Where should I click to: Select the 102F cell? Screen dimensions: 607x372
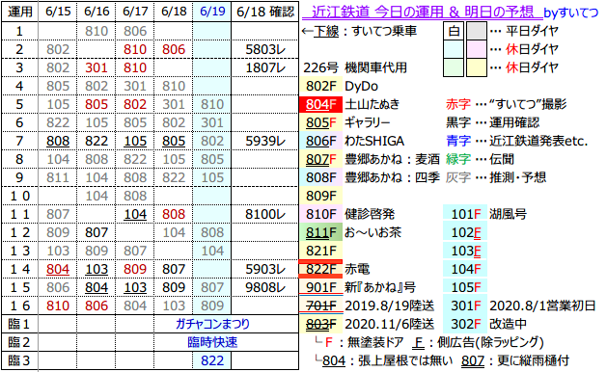coord(465,232)
